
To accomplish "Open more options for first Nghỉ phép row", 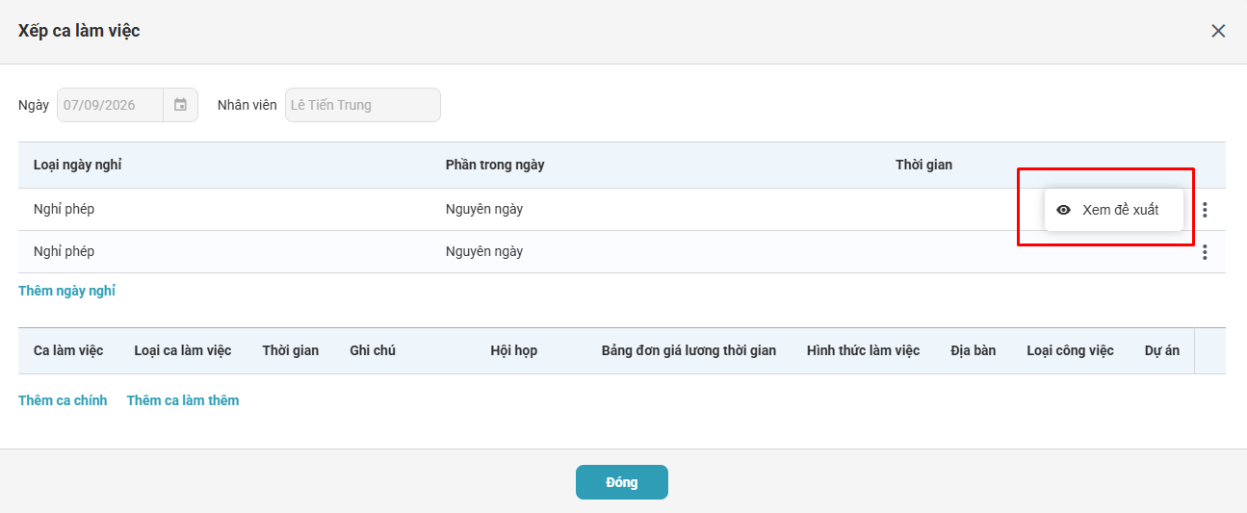I will click(1205, 210).
